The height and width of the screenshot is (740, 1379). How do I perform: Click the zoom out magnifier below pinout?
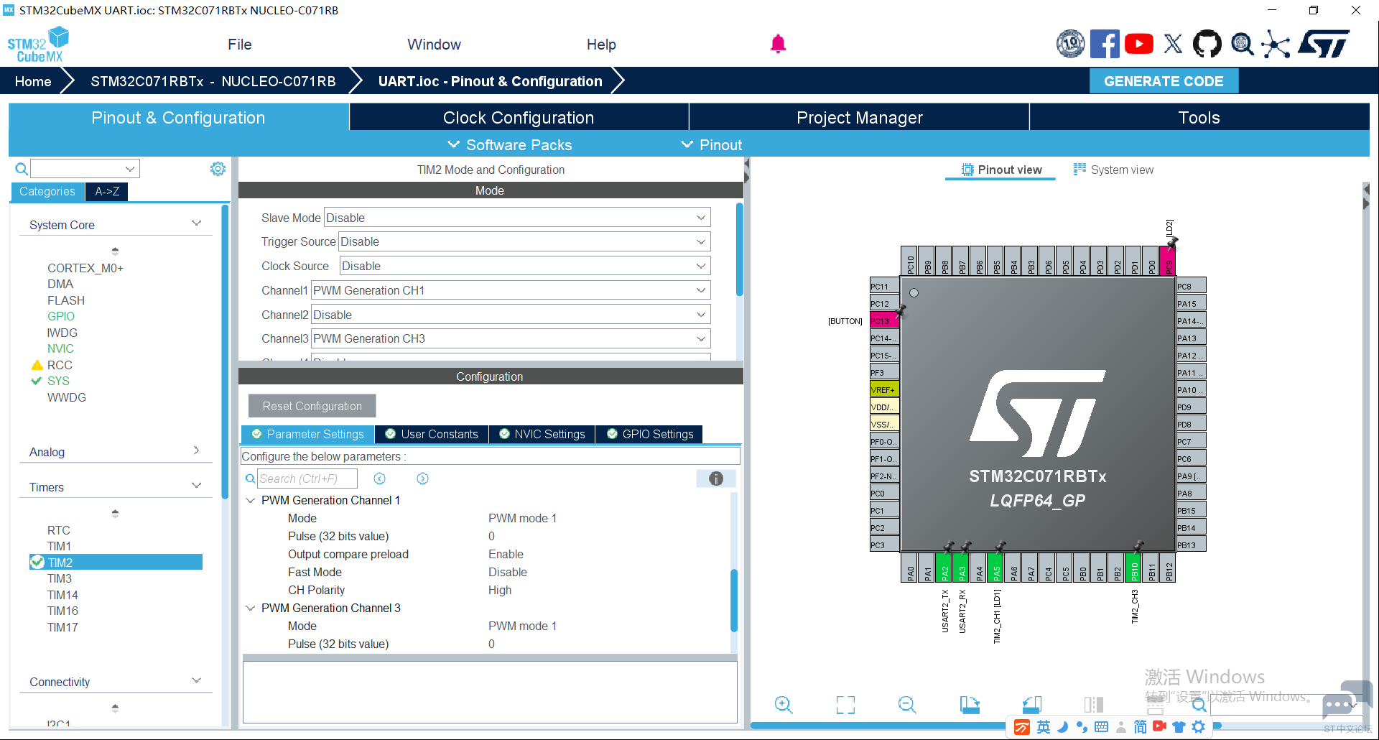tap(907, 705)
